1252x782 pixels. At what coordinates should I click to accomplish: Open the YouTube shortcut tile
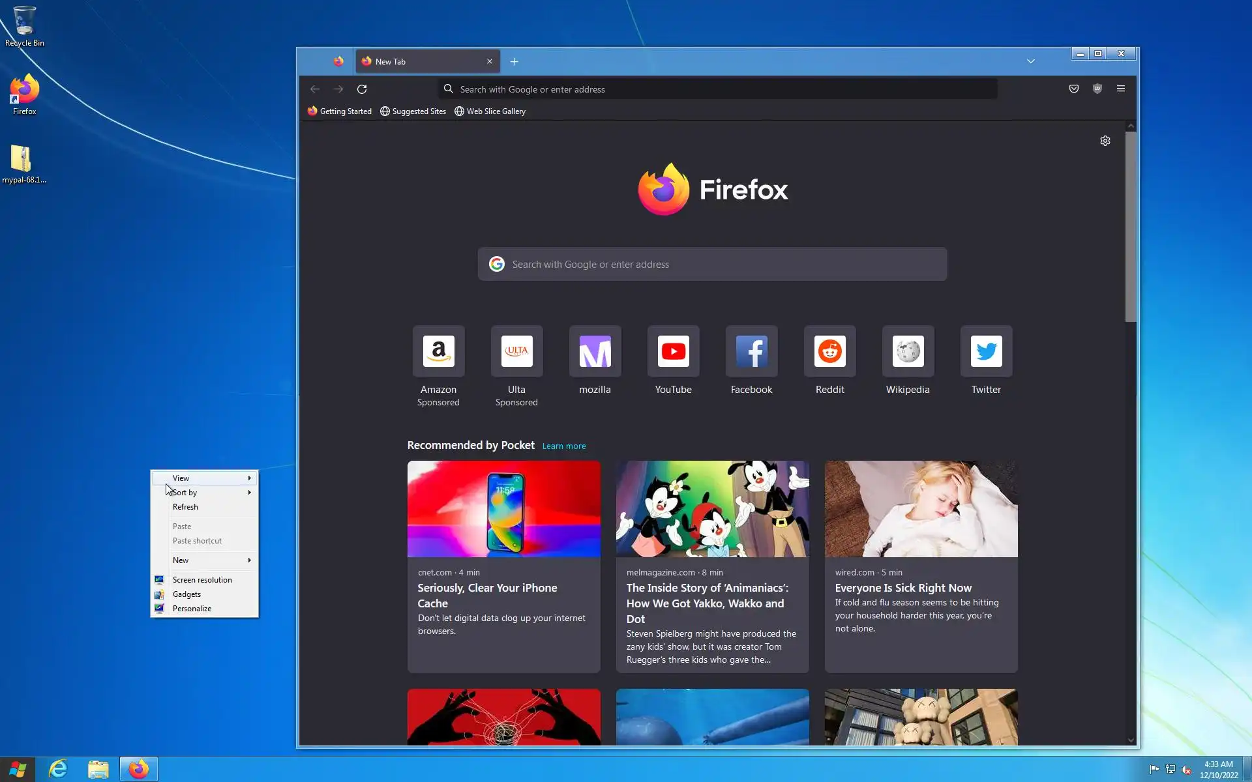[673, 352]
